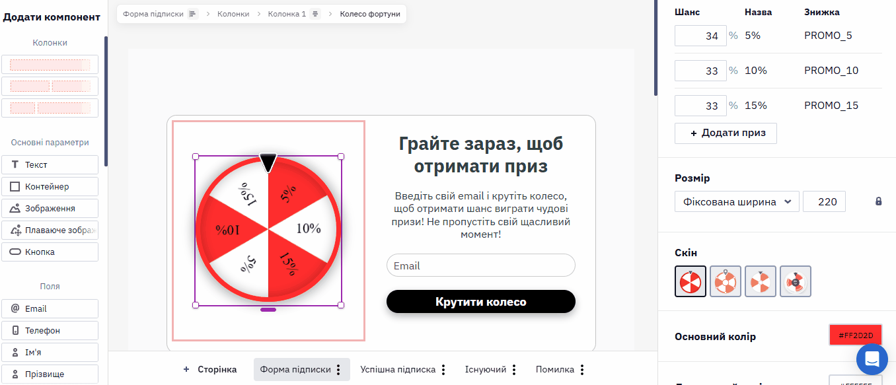The height and width of the screenshot is (385, 896).
Task: Click the chance field for the 10% prize
Action: [700, 71]
